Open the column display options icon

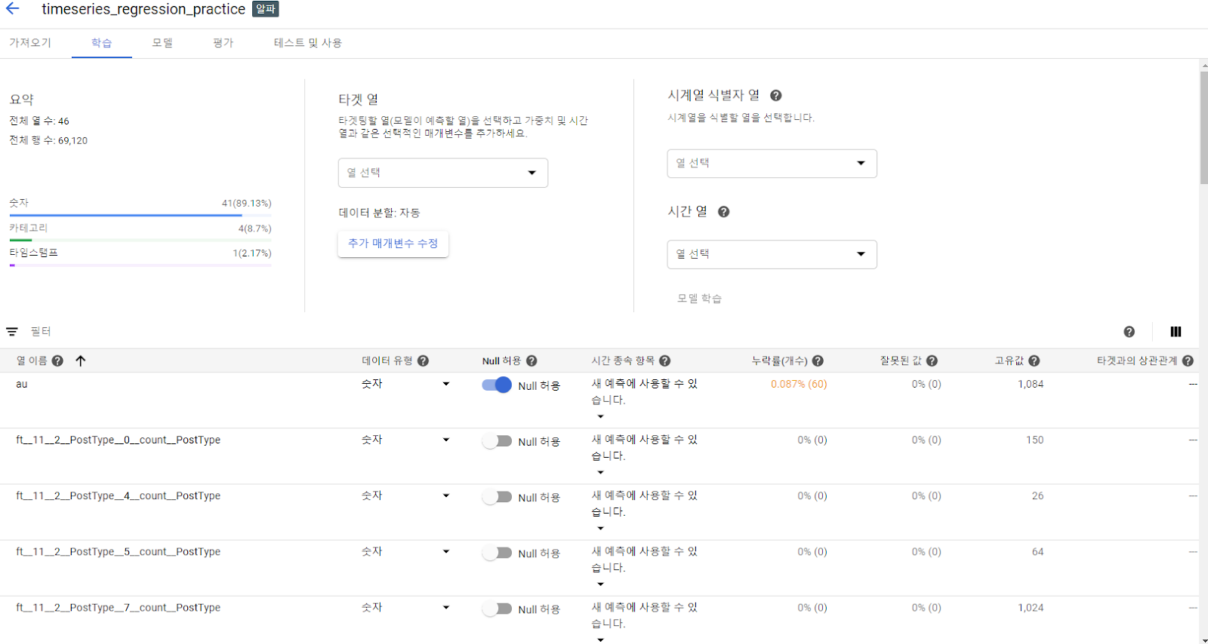(1176, 332)
